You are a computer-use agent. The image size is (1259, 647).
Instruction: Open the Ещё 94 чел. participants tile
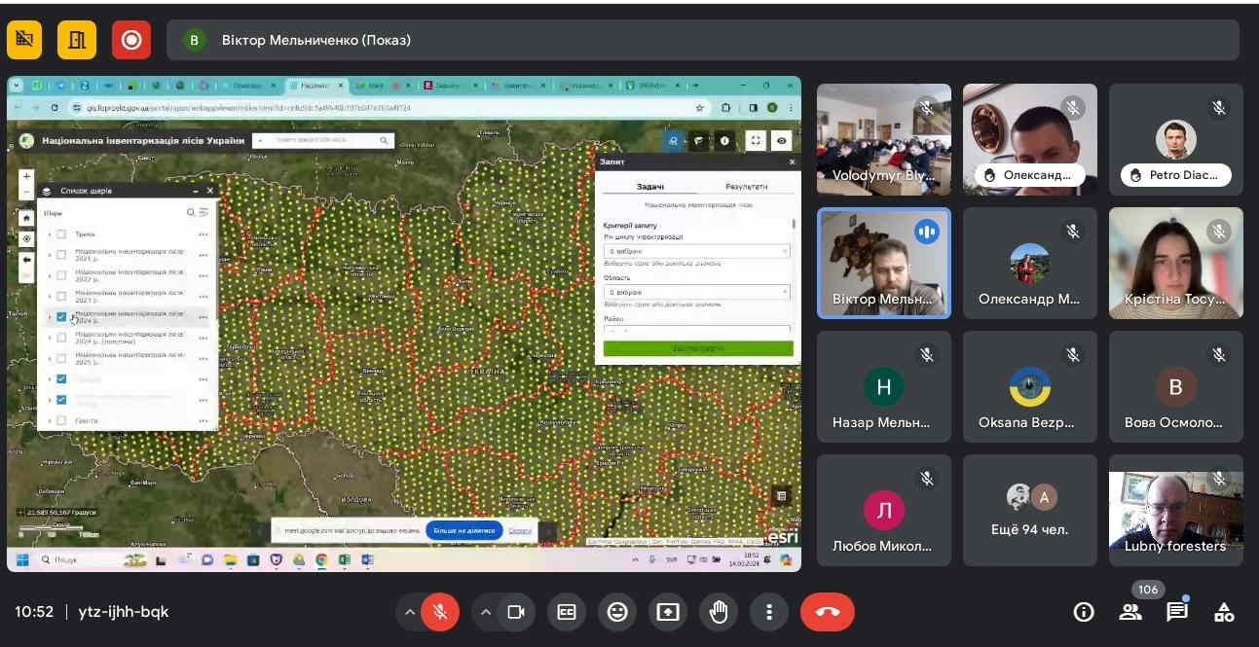[x=1030, y=511]
